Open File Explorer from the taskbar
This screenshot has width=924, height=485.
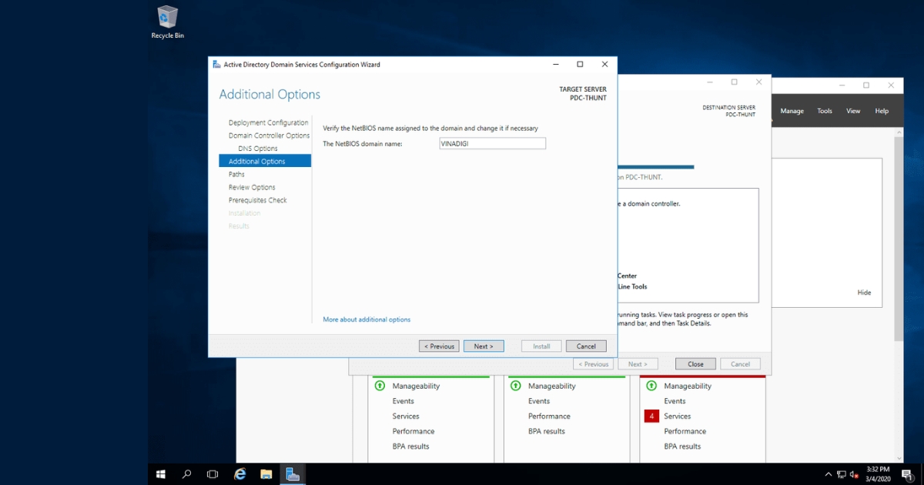coord(266,474)
